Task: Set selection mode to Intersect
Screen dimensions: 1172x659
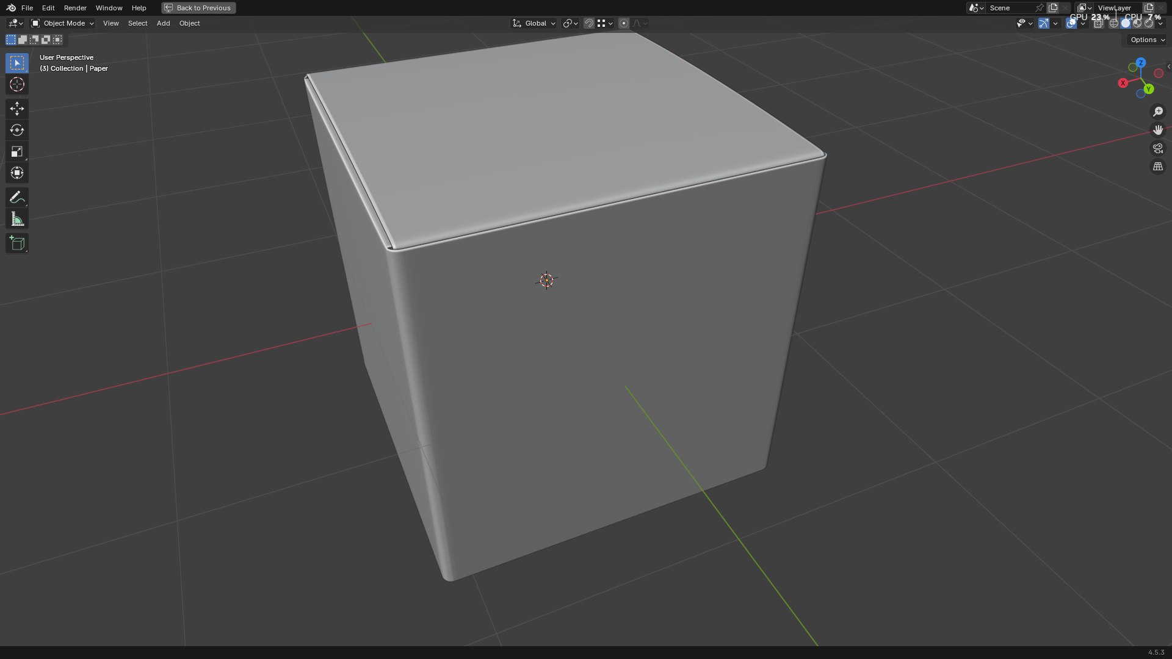Action: 57,40
